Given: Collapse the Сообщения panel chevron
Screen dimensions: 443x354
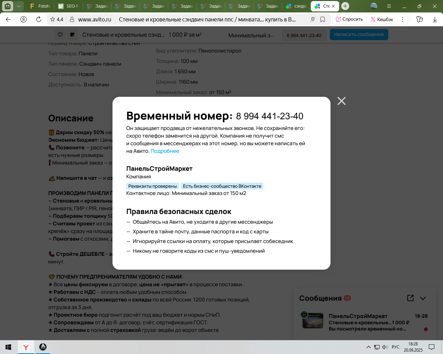Looking at the screenshot, I should pyautogui.click(x=423, y=298).
